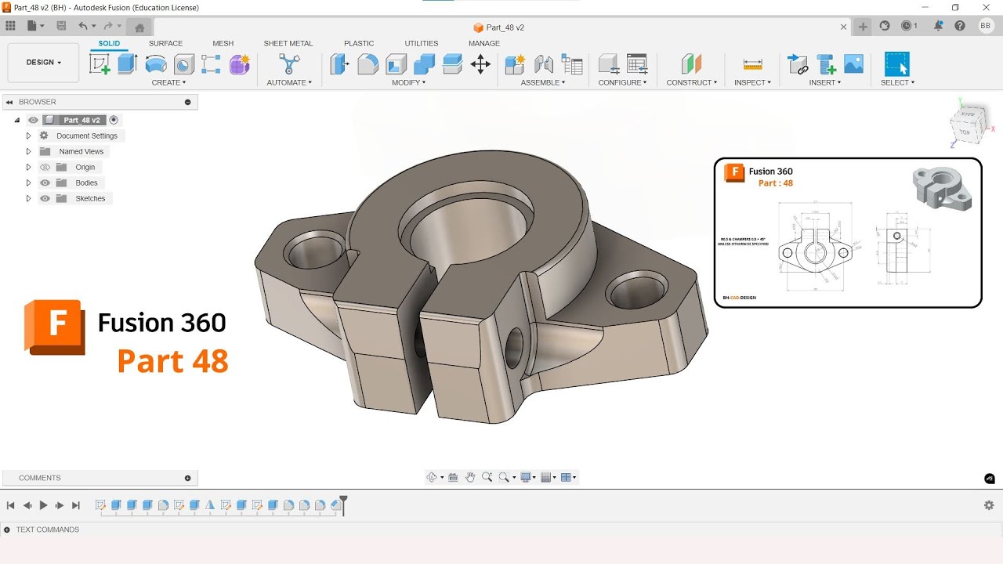Select the Shell tool

tap(396, 64)
